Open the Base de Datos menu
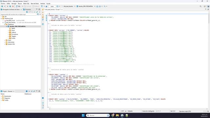The width and height of the screenshot is (210, 118). pos(35,4)
